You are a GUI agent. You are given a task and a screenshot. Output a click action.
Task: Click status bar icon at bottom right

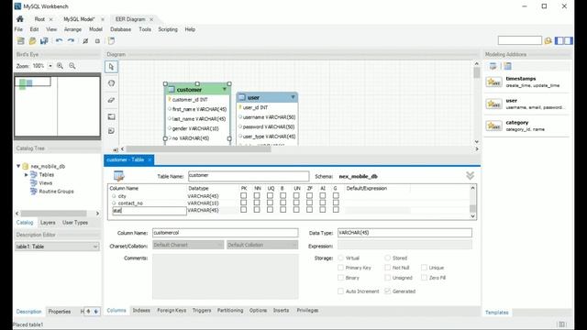(561, 324)
